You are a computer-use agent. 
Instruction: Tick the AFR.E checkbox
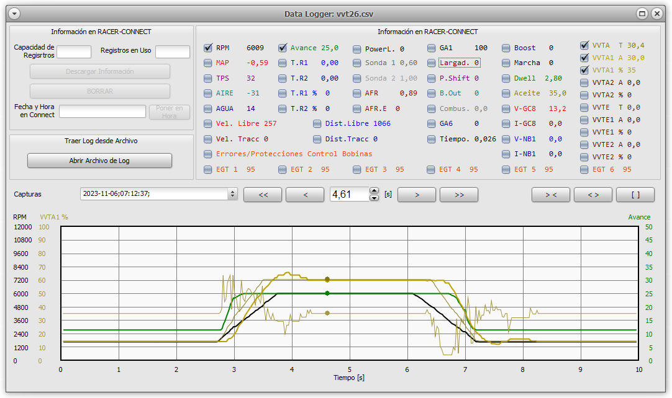tap(357, 108)
